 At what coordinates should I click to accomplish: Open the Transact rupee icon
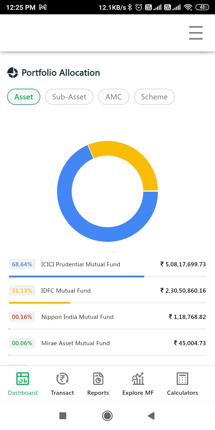pos(62,379)
